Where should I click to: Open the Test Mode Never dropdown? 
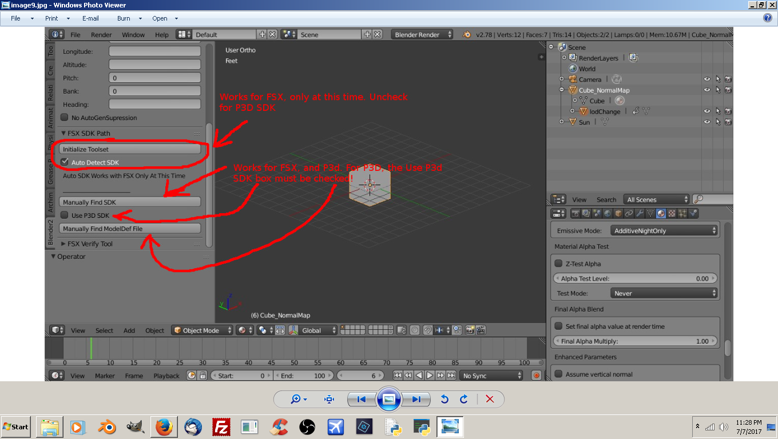click(664, 293)
